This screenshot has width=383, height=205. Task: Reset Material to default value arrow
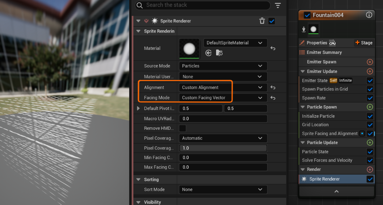tap(273, 48)
